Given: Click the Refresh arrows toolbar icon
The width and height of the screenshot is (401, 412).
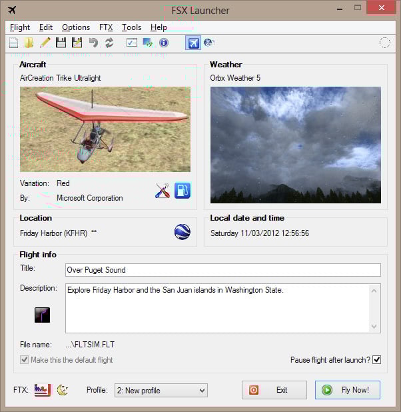Looking at the screenshot, I should (x=109, y=43).
